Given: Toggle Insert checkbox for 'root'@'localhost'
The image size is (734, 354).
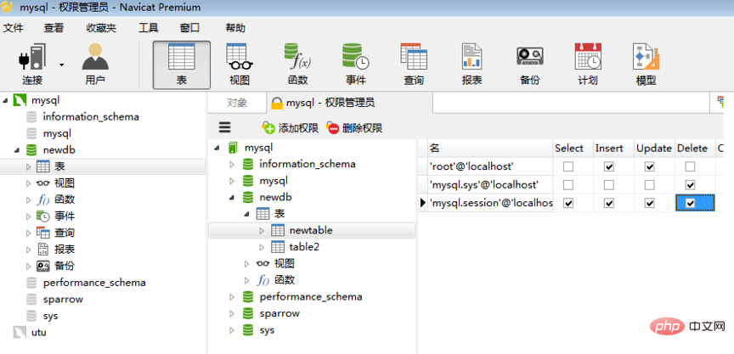Looking at the screenshot, I should (608, 166).
